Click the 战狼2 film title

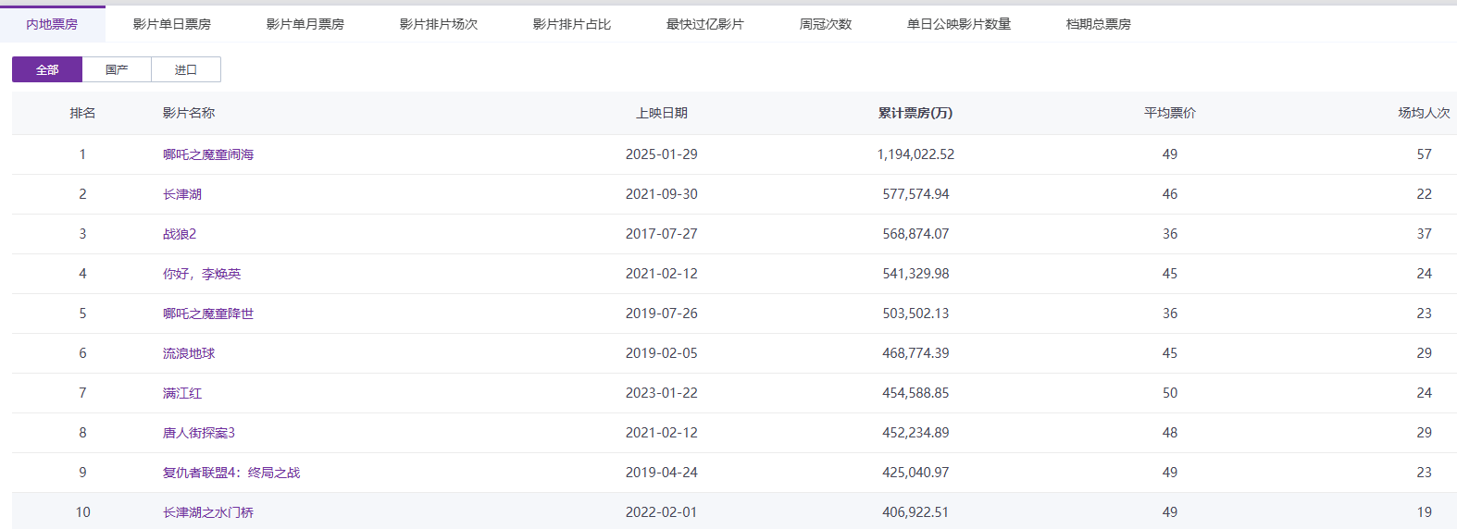tap(180, 234)
